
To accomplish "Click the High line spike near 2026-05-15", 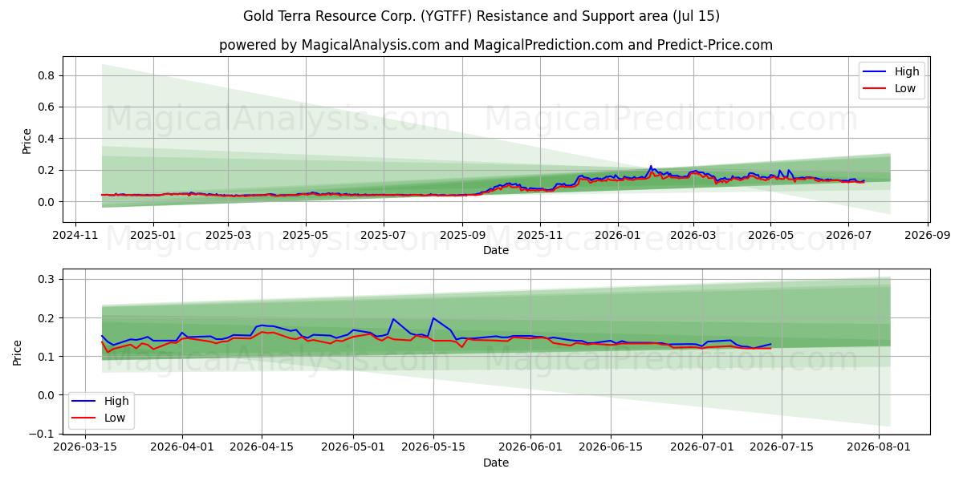I will click(x=433, y=318).
